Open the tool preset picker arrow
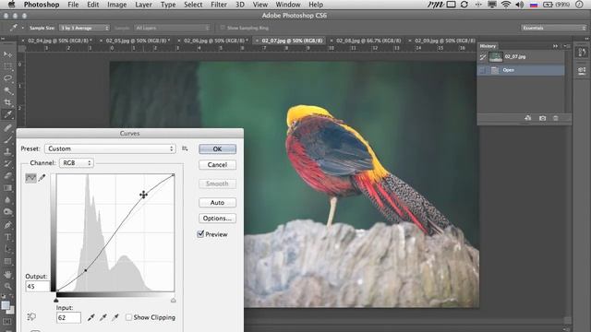This screenshot has width=591, height=332. click(22, 28)
